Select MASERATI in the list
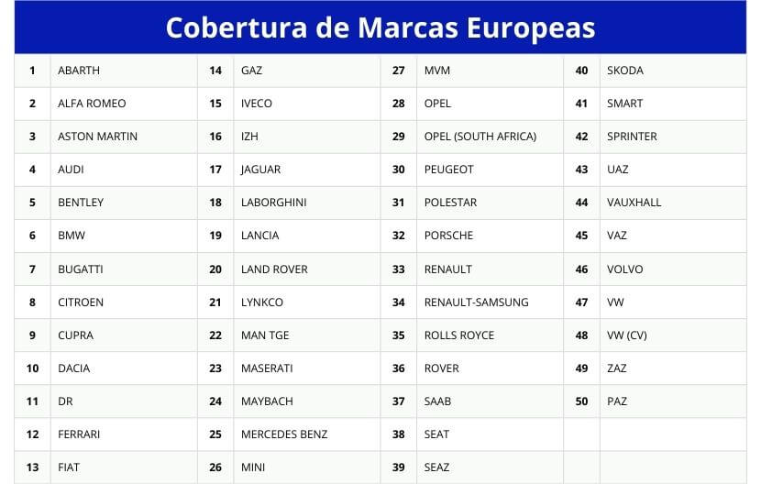The height and width of the screenshot is (484, 761). coord(267,368)
